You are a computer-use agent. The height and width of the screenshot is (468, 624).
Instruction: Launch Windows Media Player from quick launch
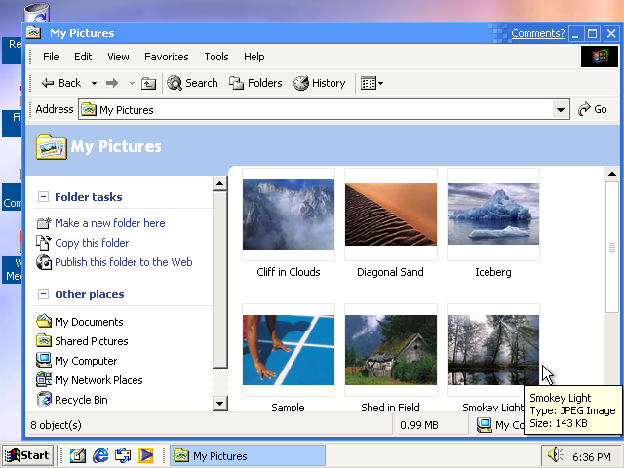pyautogui.click(x=145, y=455)
